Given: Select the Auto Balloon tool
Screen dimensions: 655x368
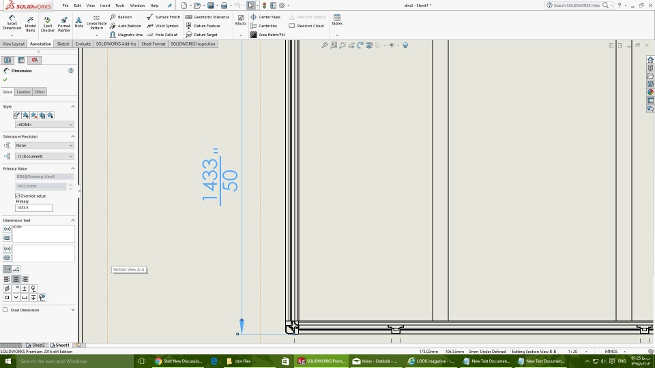Looking at the screenshot, I should pyautogui.click(x=126, y=26).
